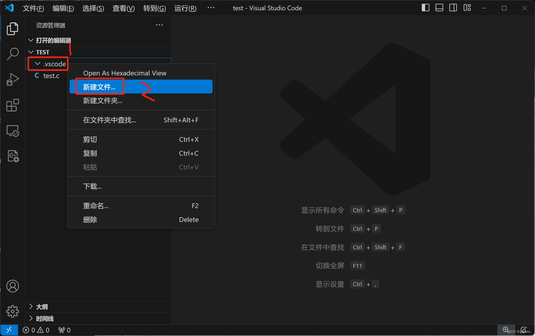535x336 pixels.
Task: Select Open As Hexadecimal View
Action: coord(141,73)
